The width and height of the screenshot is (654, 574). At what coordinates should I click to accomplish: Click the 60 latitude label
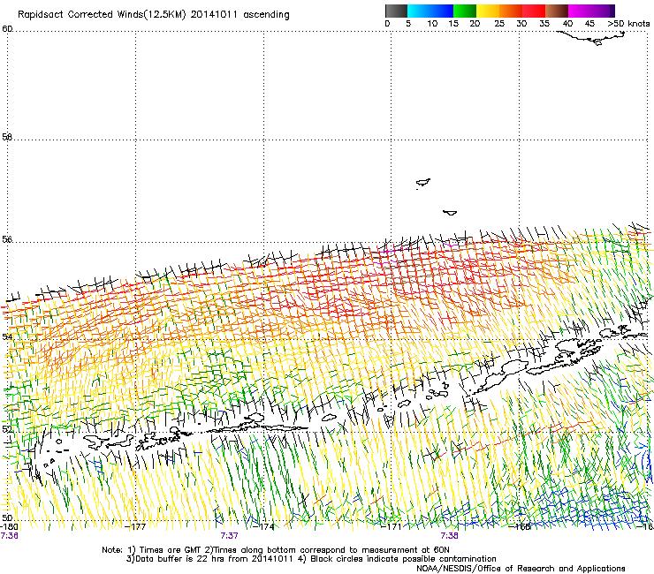pos(7,29)
